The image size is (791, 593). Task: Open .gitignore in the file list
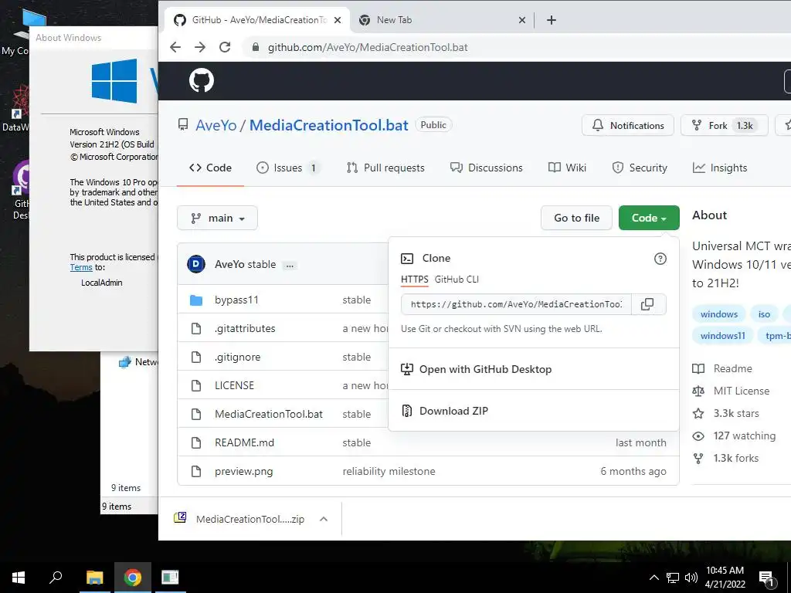[x=238, y=357]
